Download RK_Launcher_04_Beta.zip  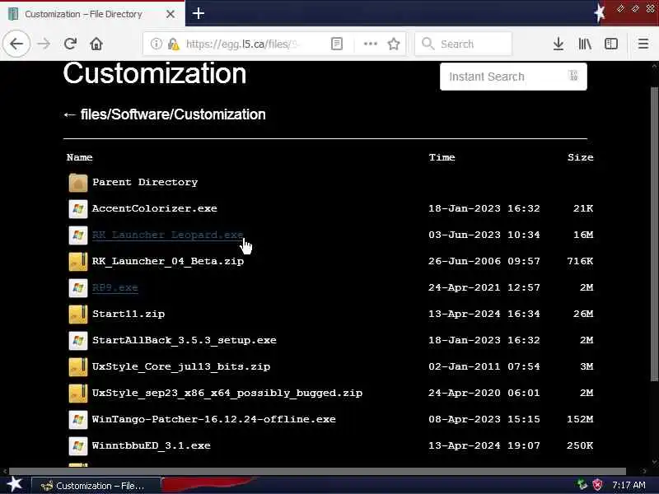(168, 261)
